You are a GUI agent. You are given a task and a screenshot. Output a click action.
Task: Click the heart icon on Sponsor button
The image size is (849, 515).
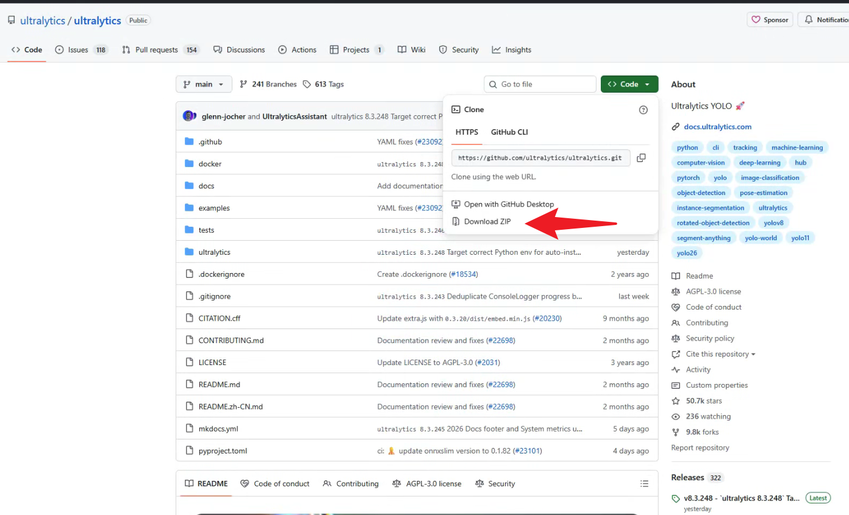click(756, 20)
